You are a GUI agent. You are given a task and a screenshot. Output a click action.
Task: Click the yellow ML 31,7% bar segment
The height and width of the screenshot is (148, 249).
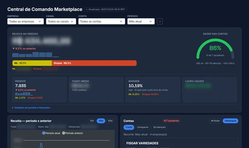(x=32, y=63)
